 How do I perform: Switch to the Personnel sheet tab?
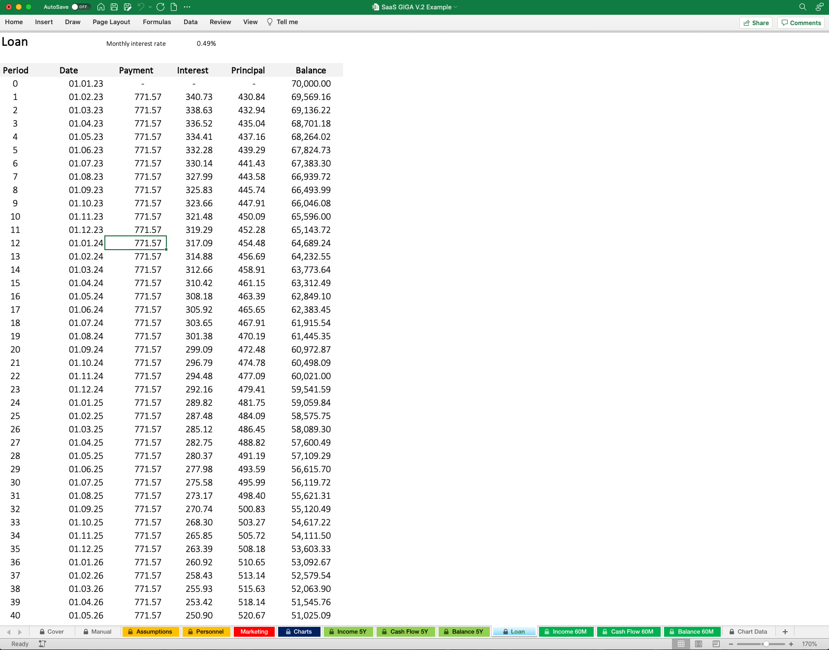[x=206, y=632]
